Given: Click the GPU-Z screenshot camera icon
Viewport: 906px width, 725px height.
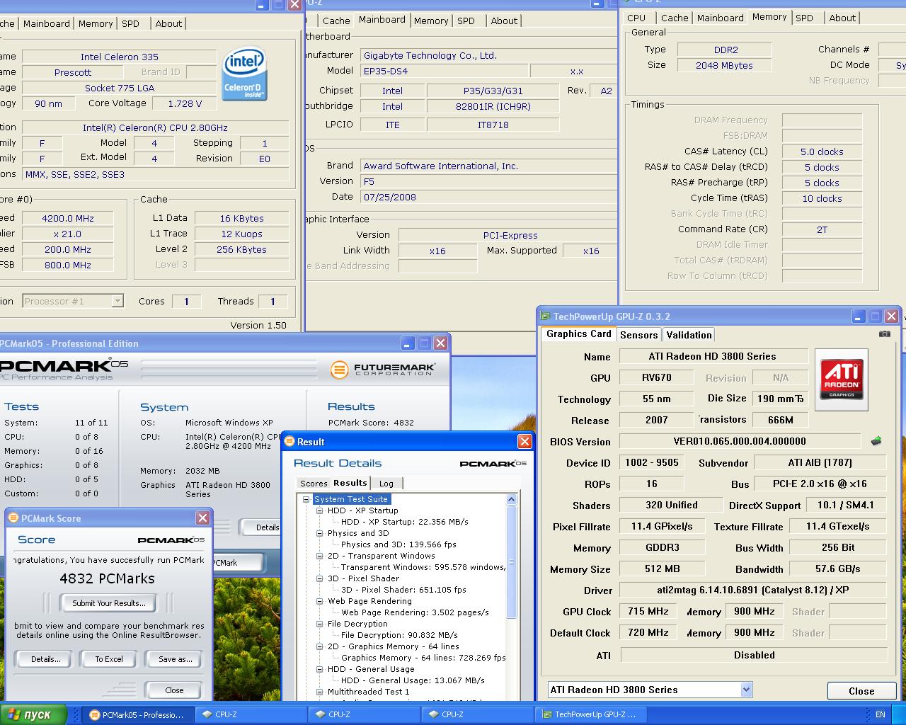Looking at the screenshot, I should [x=884, y=334].
